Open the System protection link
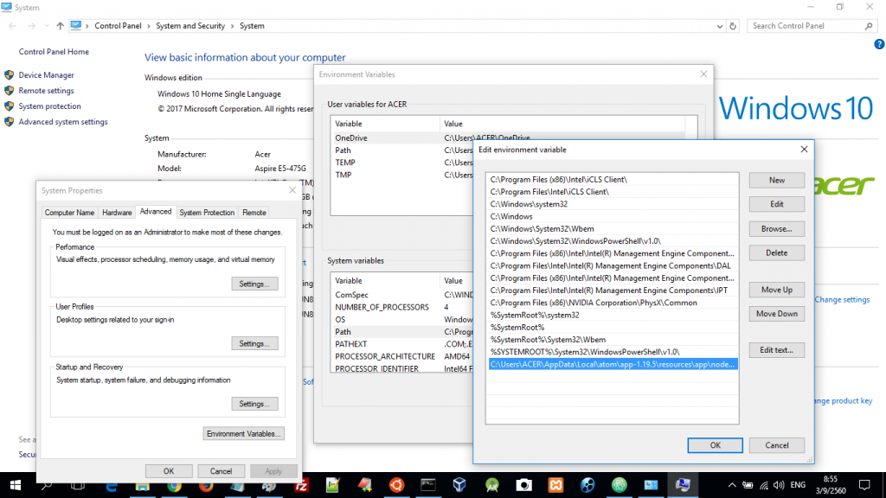This screenshot has height=498, width=886. coord(49,106)
